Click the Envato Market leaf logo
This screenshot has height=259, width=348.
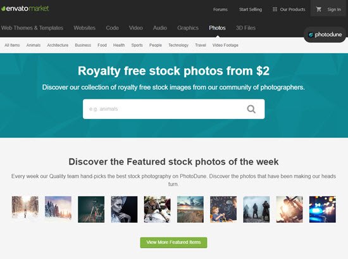[3, 9]
